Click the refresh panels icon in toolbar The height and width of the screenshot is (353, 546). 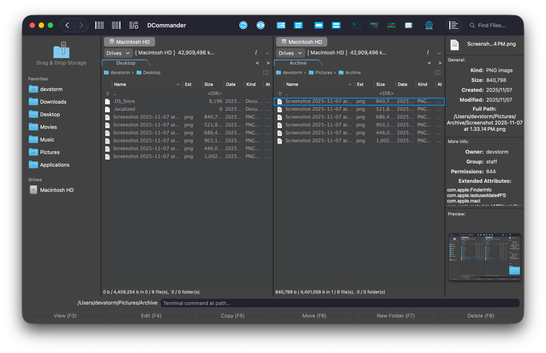(x=243, y=25)
